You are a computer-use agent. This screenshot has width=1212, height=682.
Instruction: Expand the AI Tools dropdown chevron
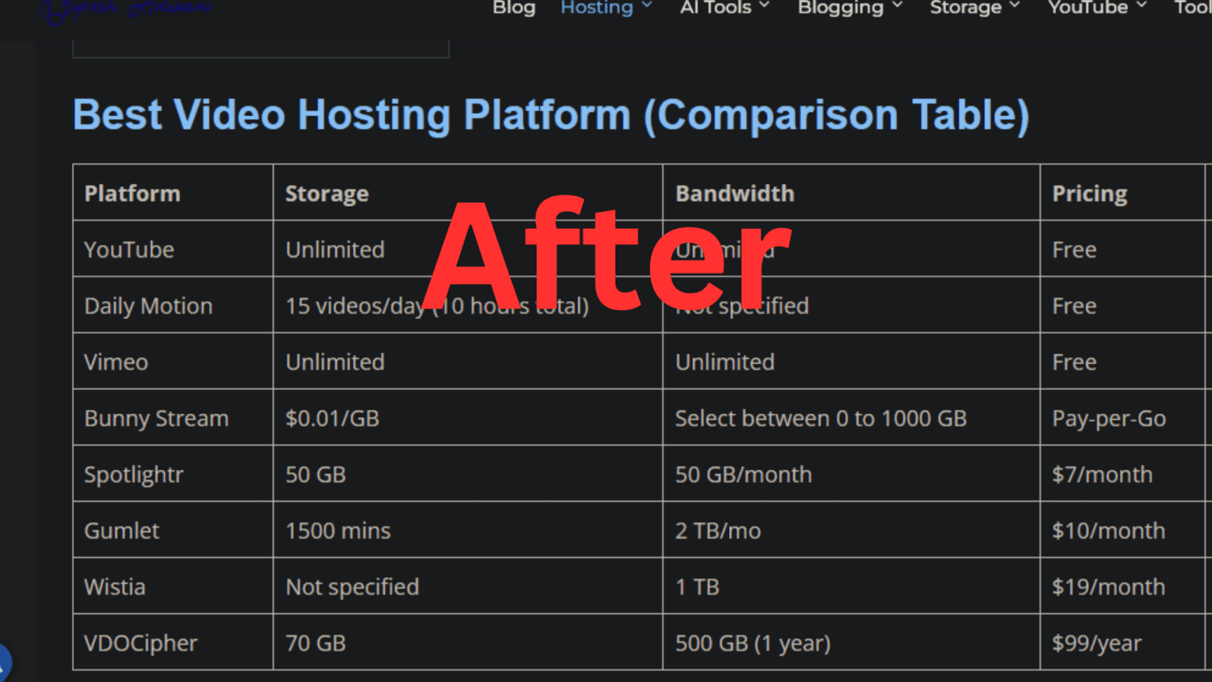point(765,6)
